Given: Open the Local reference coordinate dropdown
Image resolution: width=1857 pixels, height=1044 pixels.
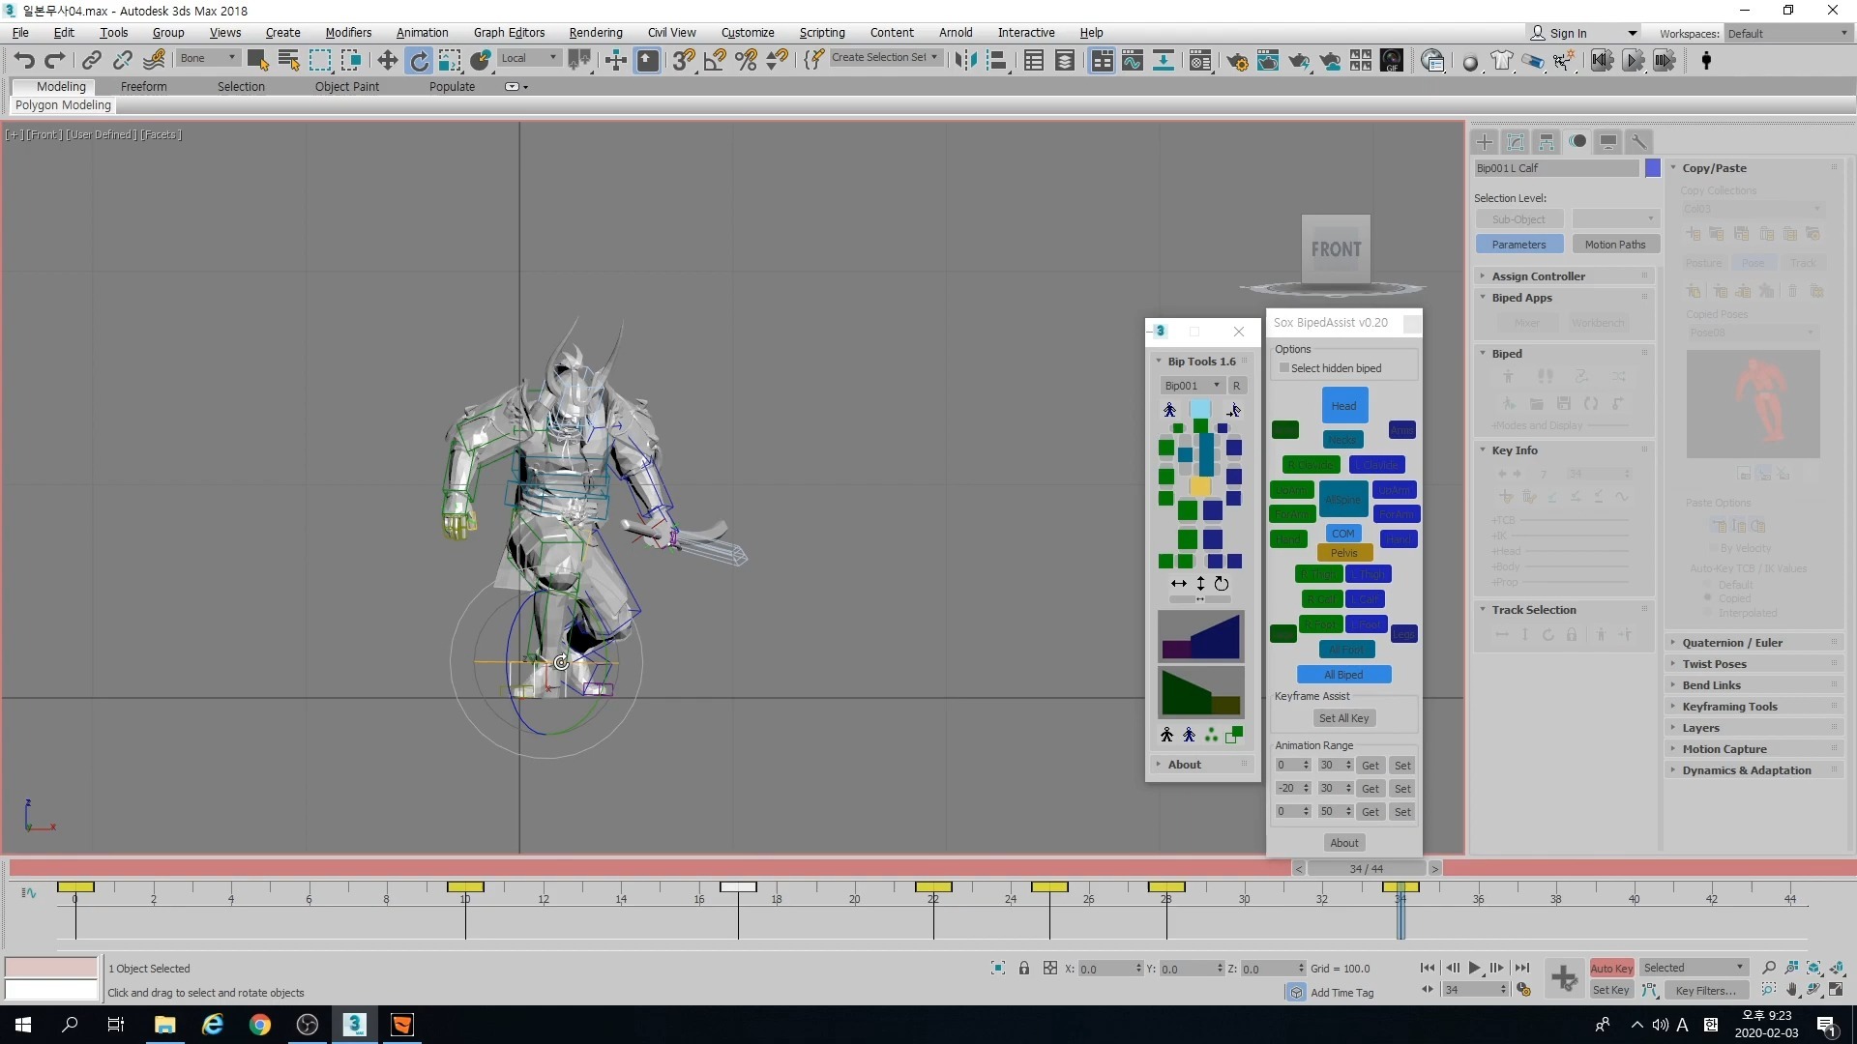Looking at the screenshot, I should (528, 57).
